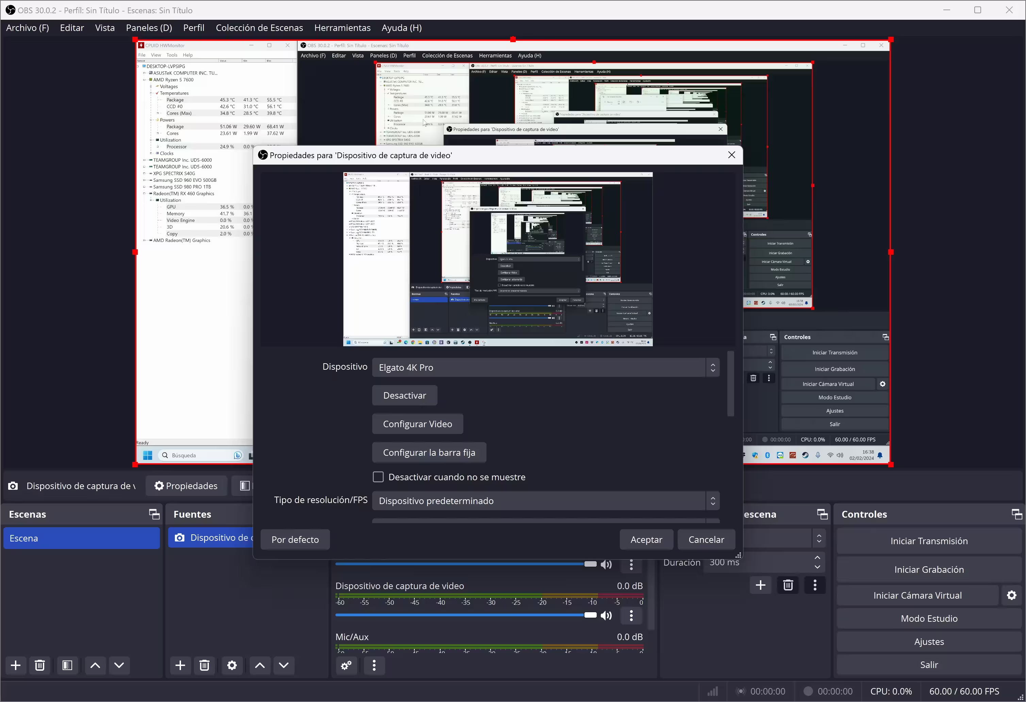Open audio mixer three-dot menu at bottom

coord(375,665)
